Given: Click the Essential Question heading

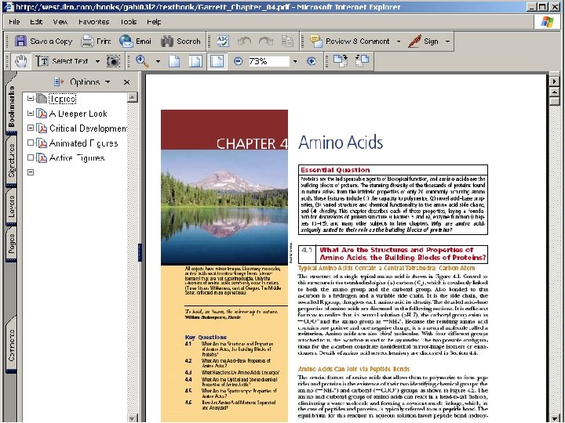Looking at the screenshot, I should tap(335, 170).
